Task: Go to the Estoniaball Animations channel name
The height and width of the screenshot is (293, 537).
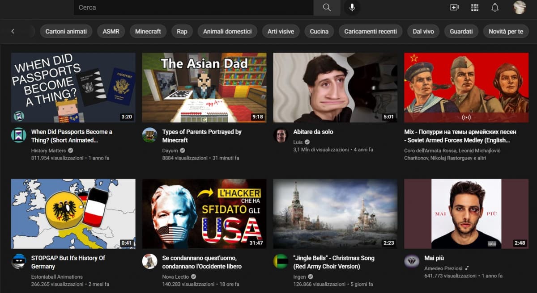Action: (x=57, y=276)
